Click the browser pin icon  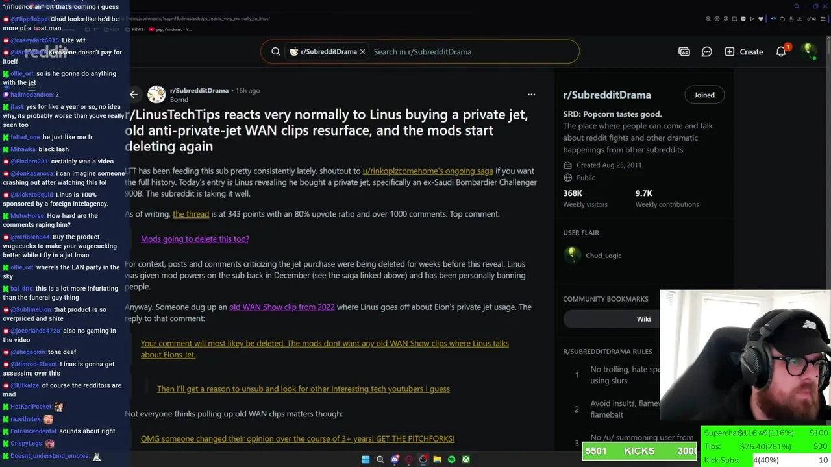click(x=726, y=19)
